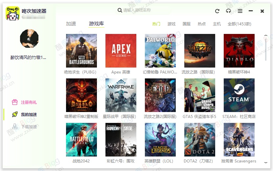Click the label 战地2042
This screenshot has height=171, width=273.
(81, 161)
